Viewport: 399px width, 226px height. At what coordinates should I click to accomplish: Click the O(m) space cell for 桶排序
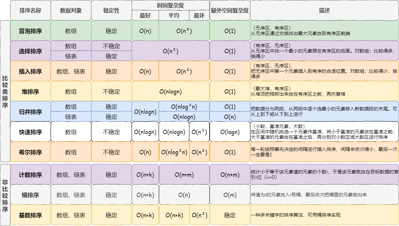[x=230, y=195]
